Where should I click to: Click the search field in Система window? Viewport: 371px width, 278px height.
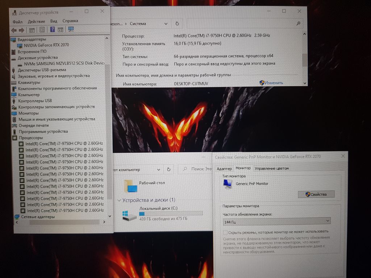pos(243,24)
